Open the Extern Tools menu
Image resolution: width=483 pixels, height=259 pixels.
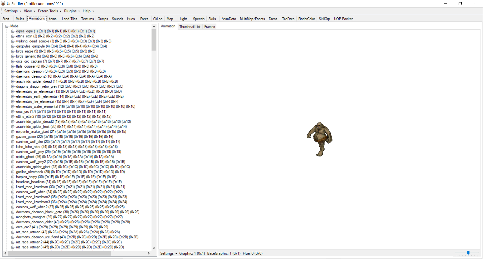[49, 11]
